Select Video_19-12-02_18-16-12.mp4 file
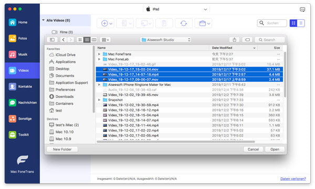 189,110
